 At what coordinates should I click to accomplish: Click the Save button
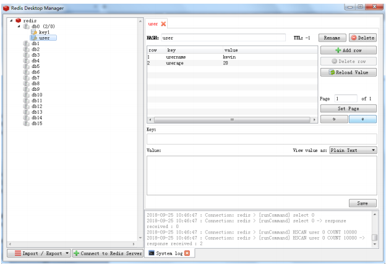(x=362, y=203)
